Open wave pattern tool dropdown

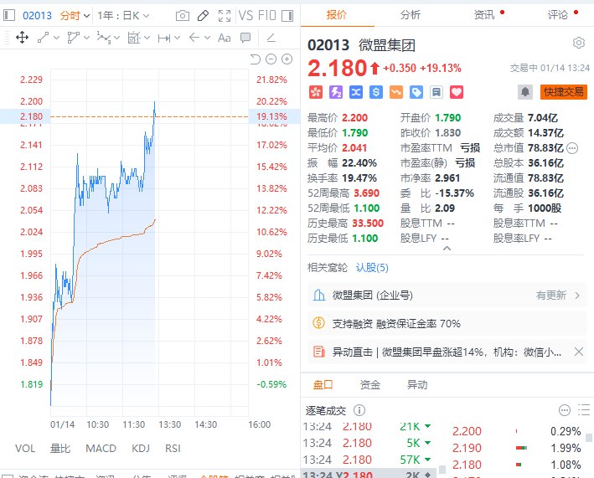116,38
